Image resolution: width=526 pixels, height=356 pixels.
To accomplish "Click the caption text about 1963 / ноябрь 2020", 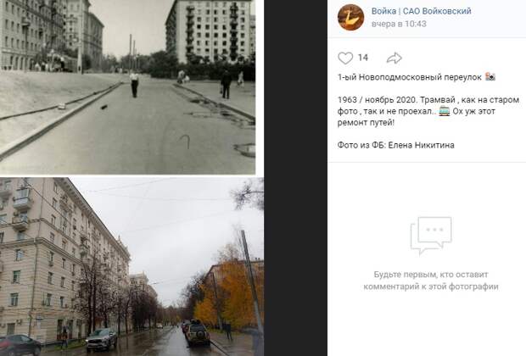I will click(428, 111).
